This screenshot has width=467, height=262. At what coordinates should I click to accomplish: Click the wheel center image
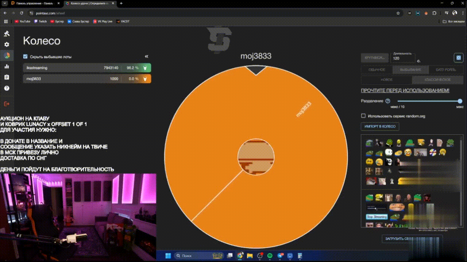pos(256,157)
